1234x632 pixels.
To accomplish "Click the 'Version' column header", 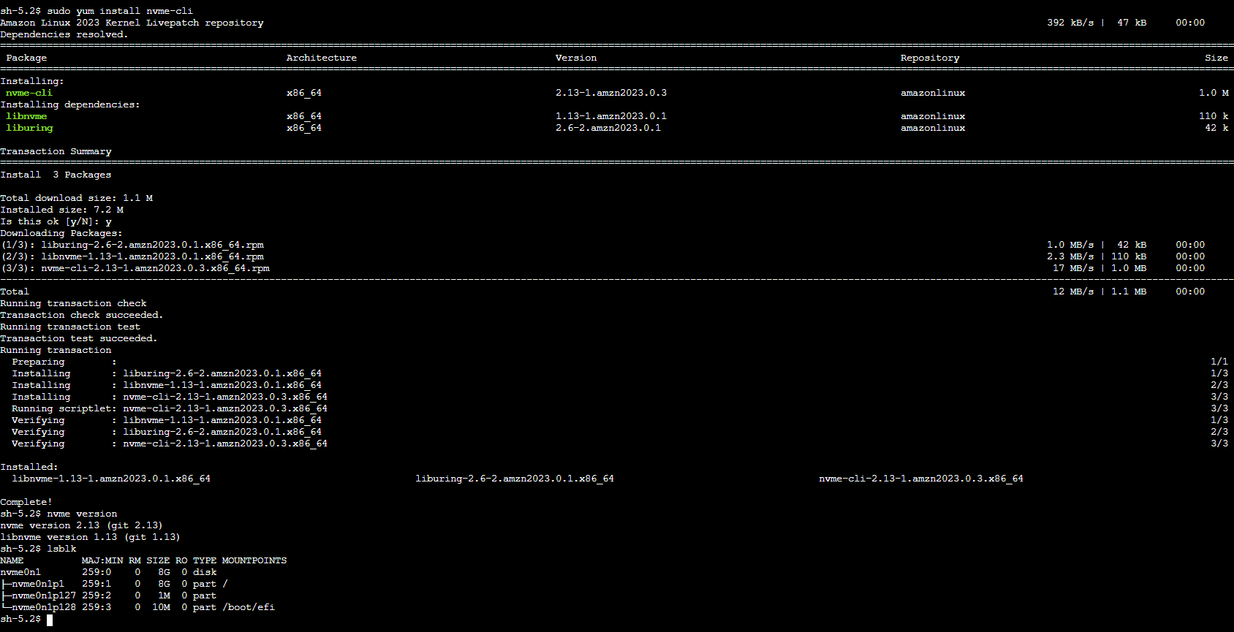I will pyautogui.click(x=576, y=58).
